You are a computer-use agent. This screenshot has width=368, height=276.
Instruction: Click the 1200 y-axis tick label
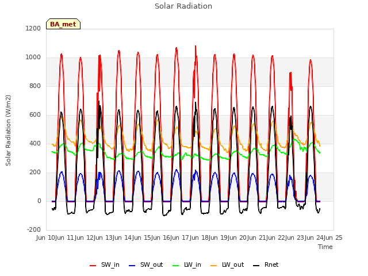pos(33,28)
